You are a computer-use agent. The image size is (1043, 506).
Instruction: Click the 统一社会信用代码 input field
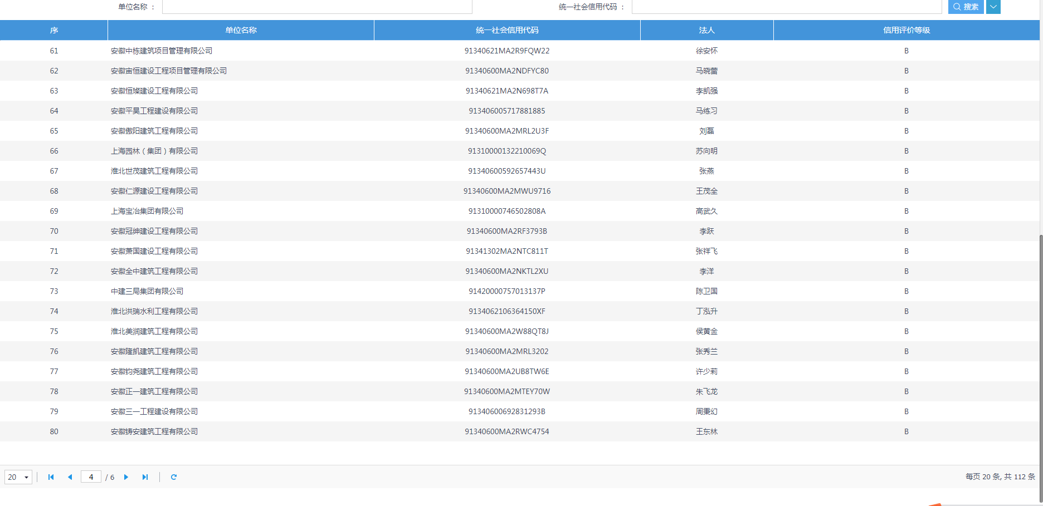[786, 7]
